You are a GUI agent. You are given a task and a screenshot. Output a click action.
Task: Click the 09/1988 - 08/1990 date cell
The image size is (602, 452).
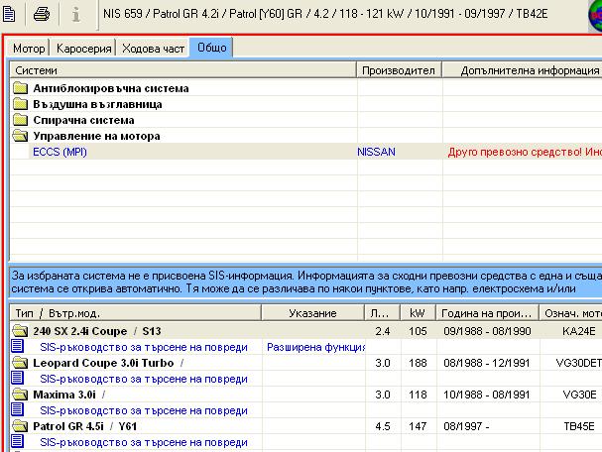point(487,331)
